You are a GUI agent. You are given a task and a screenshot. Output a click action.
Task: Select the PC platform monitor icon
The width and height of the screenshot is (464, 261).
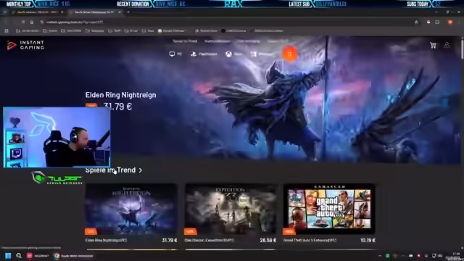(172, 54)
